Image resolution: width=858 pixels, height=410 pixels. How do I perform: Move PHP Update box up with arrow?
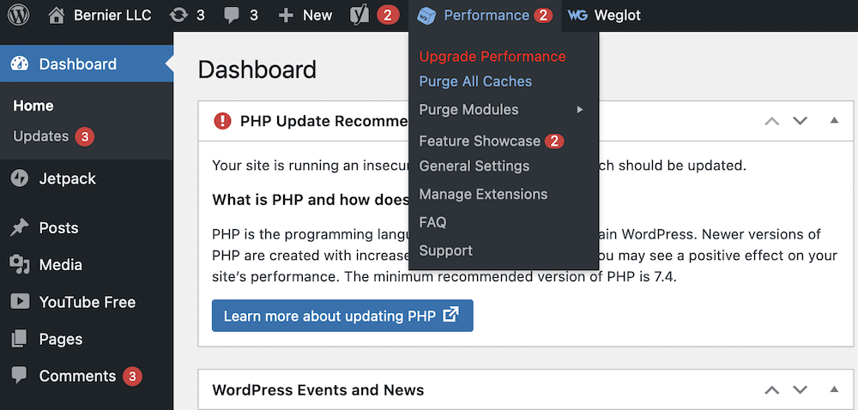point(771,121)
